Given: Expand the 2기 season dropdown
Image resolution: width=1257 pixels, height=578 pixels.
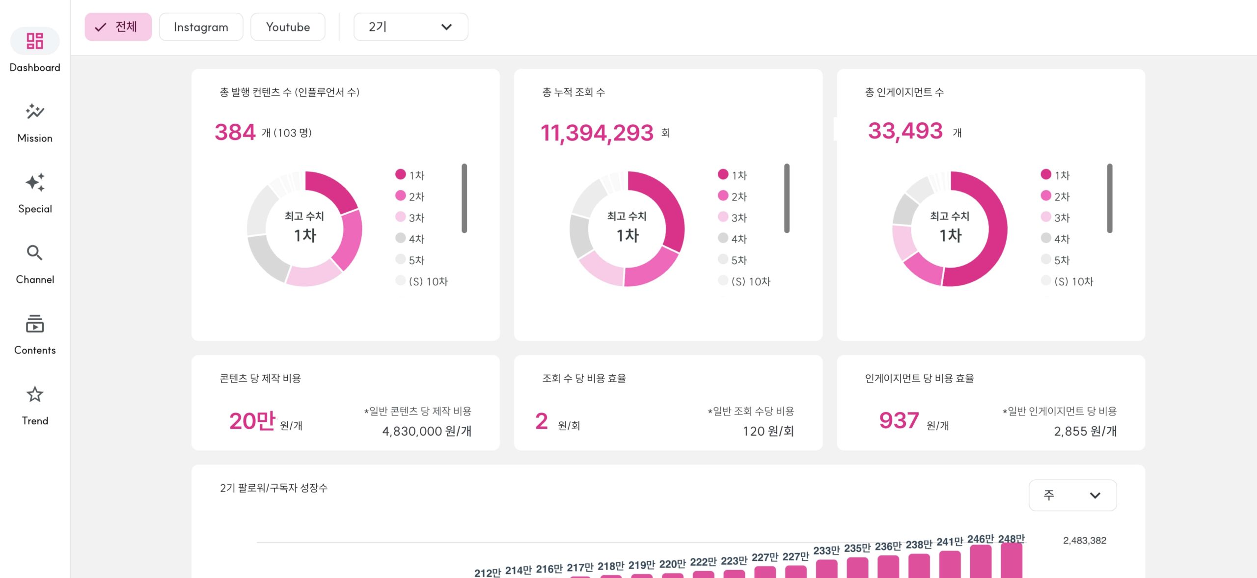Looking at the screenshot, I should pyautogui.click(x=410, y=27).
